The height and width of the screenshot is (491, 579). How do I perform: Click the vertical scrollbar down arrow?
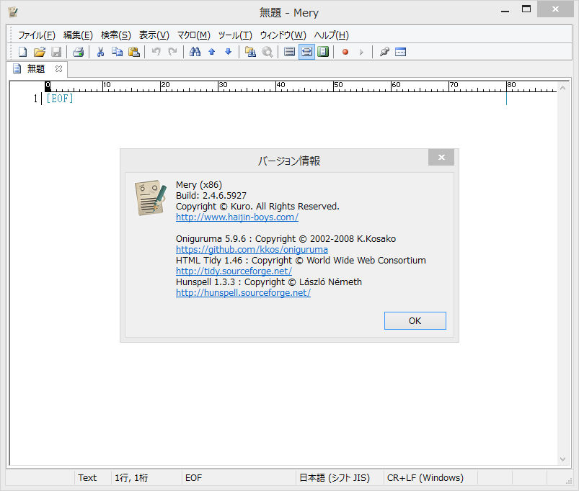[x=563, y=459]
